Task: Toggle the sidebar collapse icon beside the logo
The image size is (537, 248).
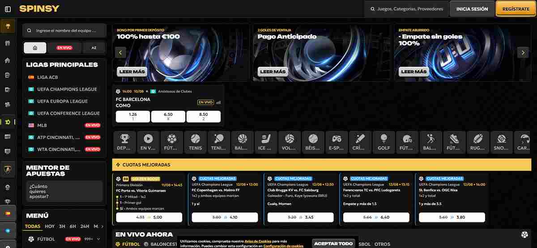Action: point(8,9)
